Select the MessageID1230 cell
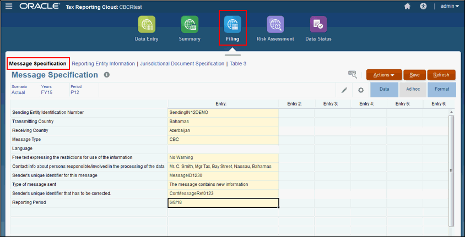 pos(223,176)
